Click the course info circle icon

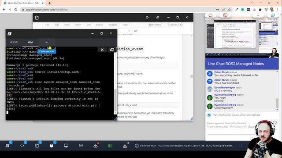(x=137, y=146)
